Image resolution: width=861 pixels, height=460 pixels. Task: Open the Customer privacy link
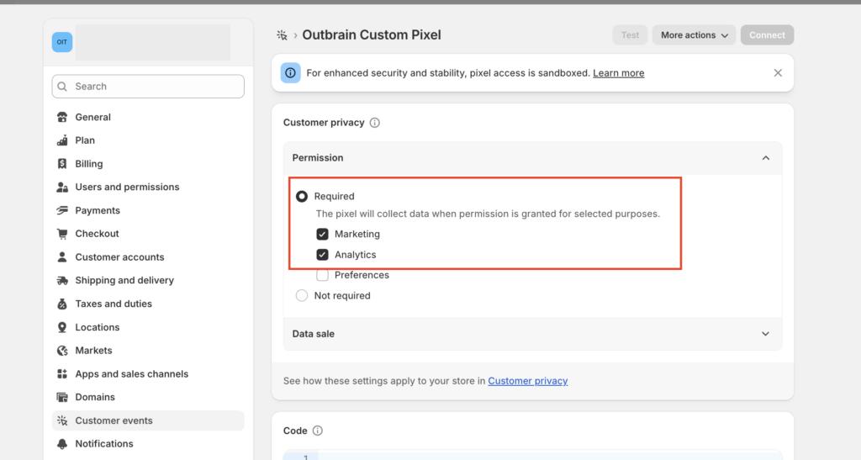tap(527, 381)
